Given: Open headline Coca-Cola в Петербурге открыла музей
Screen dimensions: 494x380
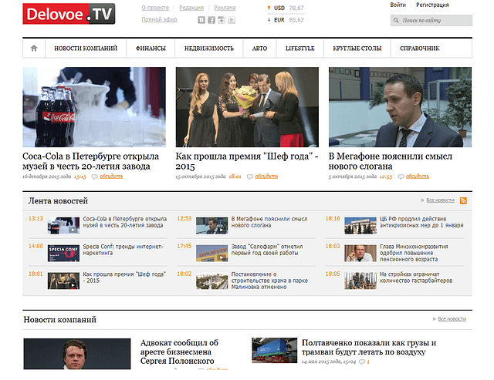Looking at the screenshot, I should [91, 161].
